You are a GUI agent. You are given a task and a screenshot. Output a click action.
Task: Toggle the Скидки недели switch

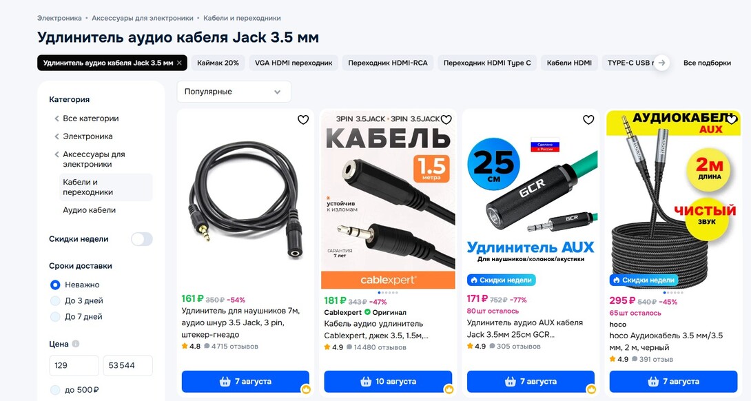tap(142, 239)
